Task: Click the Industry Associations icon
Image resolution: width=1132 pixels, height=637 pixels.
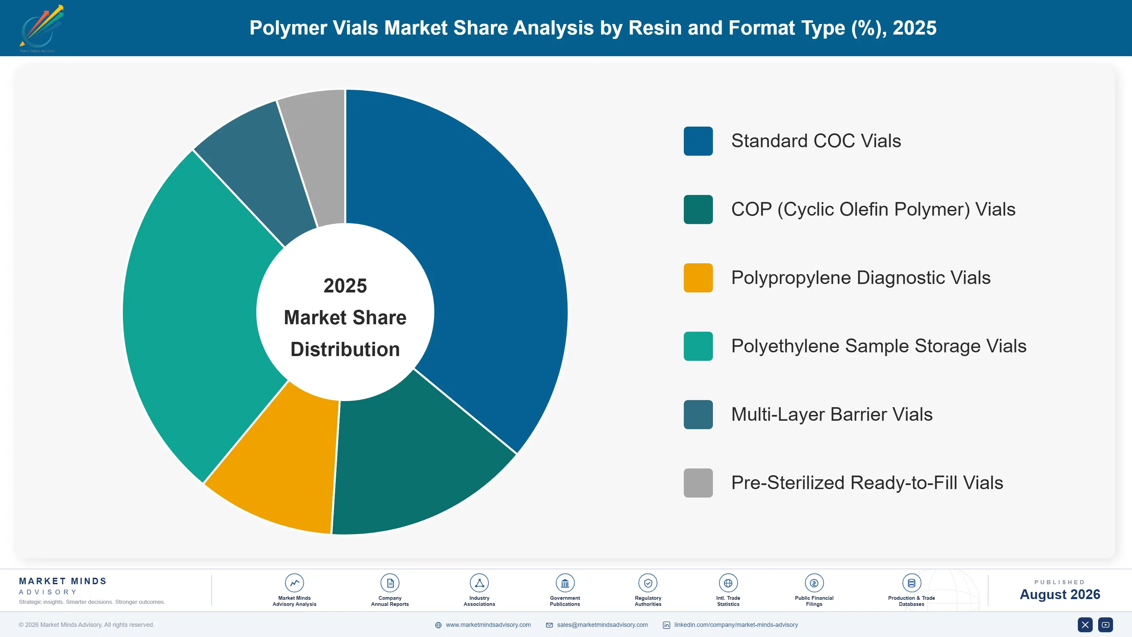Action: pos(479,583)
